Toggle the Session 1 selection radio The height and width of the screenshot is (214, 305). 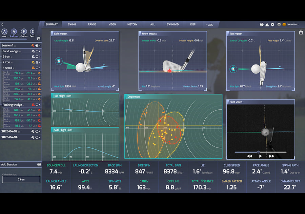[x=37, y=45]
